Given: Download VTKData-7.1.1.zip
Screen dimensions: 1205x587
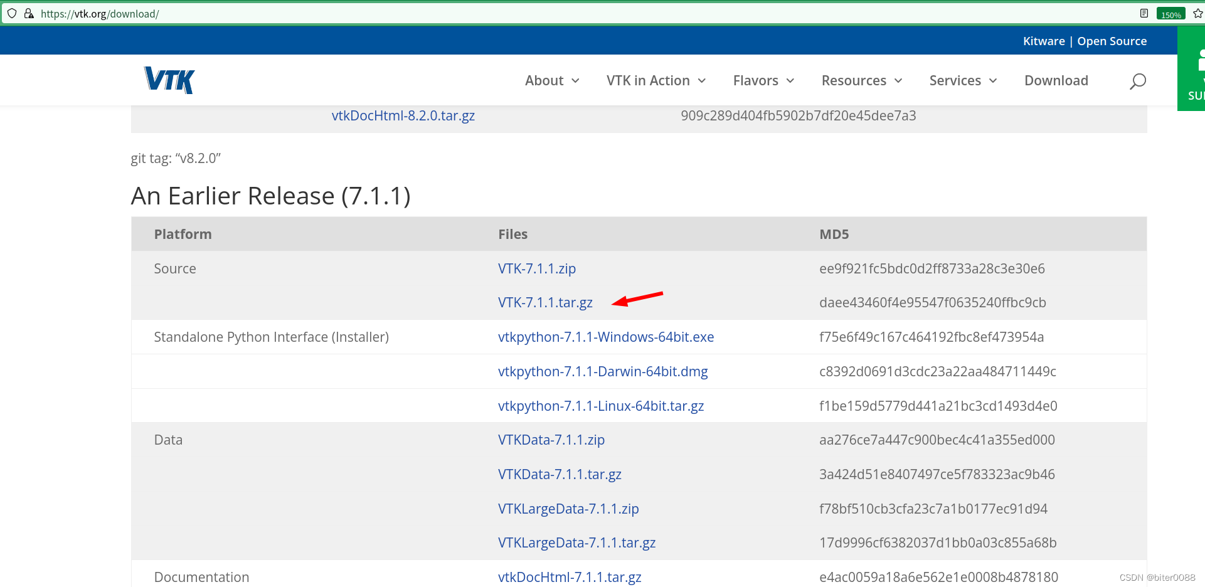Looking at the screenshot, I should 551,440.
